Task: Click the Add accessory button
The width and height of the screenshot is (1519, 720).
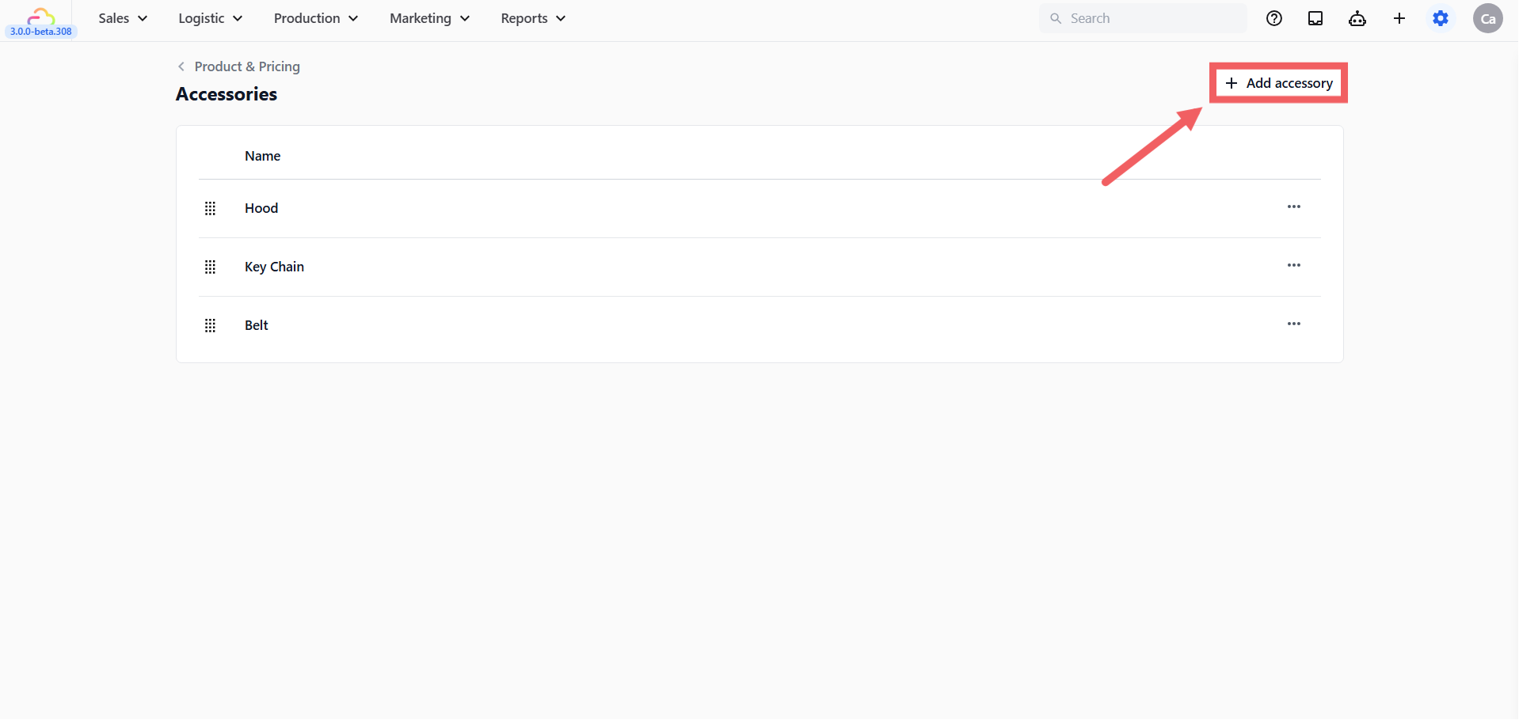Action: coord(1279,83)
